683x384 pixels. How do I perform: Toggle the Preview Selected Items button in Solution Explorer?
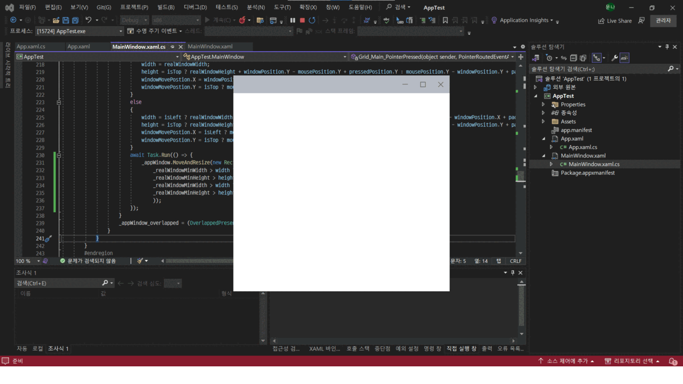tap(624, 58)
